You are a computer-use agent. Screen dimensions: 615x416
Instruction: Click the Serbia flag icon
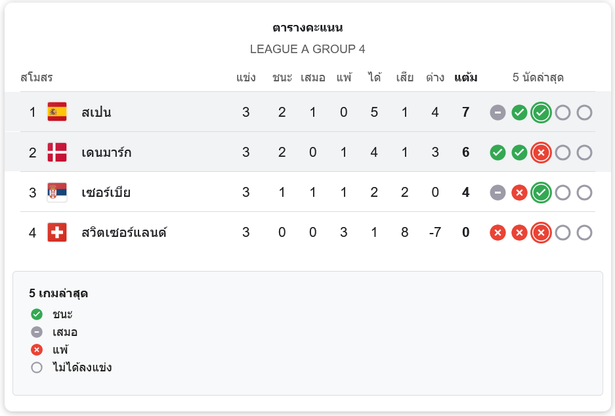coord(57,192)
